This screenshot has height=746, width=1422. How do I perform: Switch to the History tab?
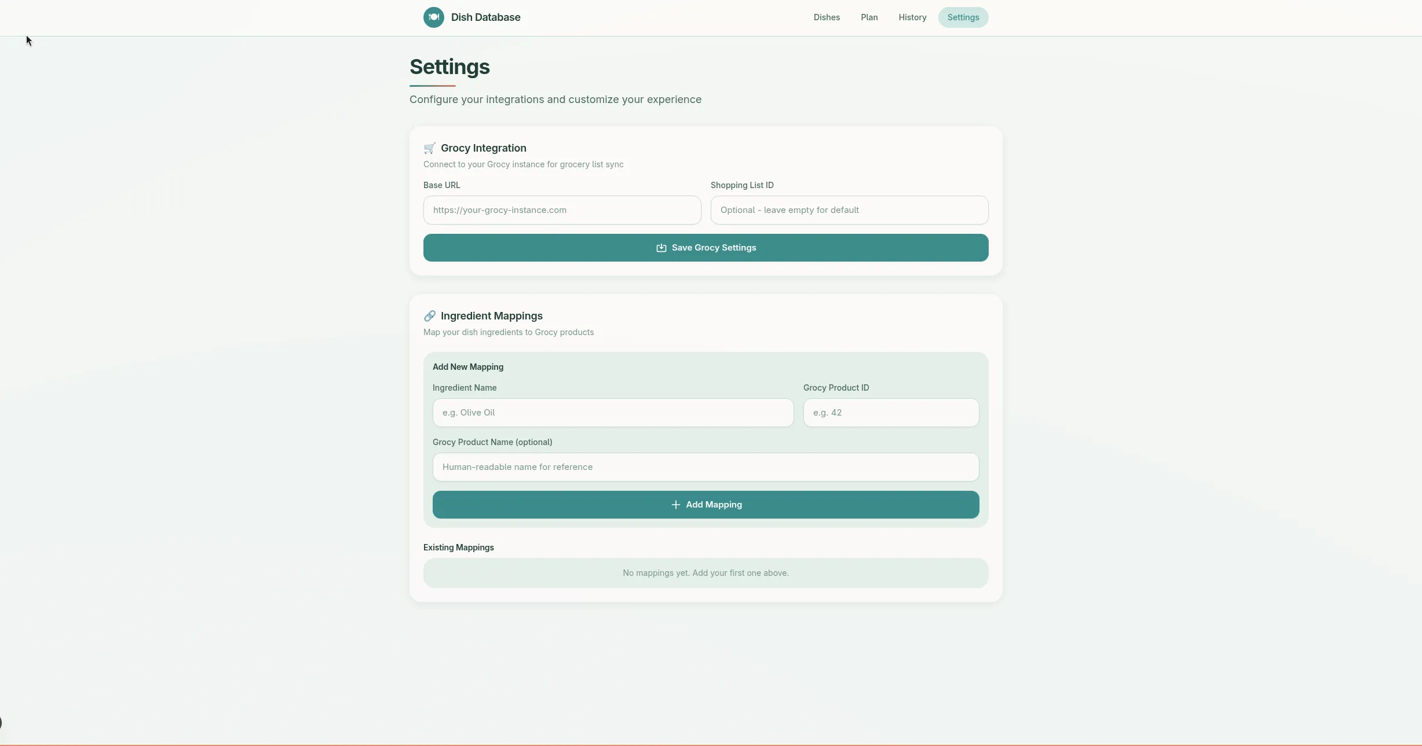click(x=912, y=17)
